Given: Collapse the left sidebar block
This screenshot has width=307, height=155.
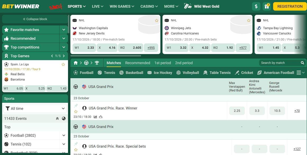Looking at the screenshot, I should [x=35, y=19].
